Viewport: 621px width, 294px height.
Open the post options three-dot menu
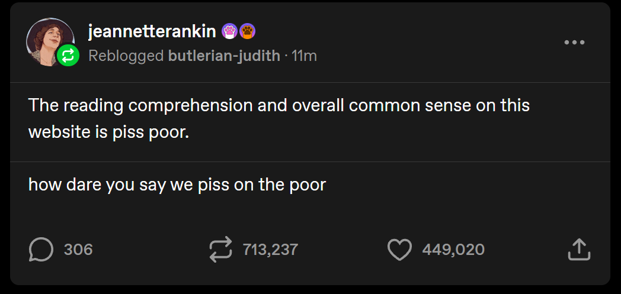574,43
